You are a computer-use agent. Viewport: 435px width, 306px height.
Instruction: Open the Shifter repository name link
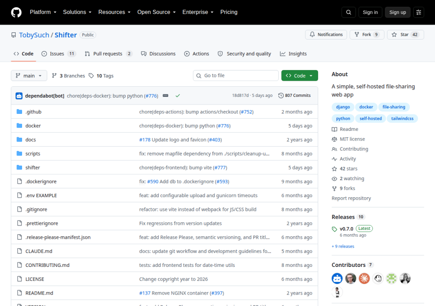point(65,35)
